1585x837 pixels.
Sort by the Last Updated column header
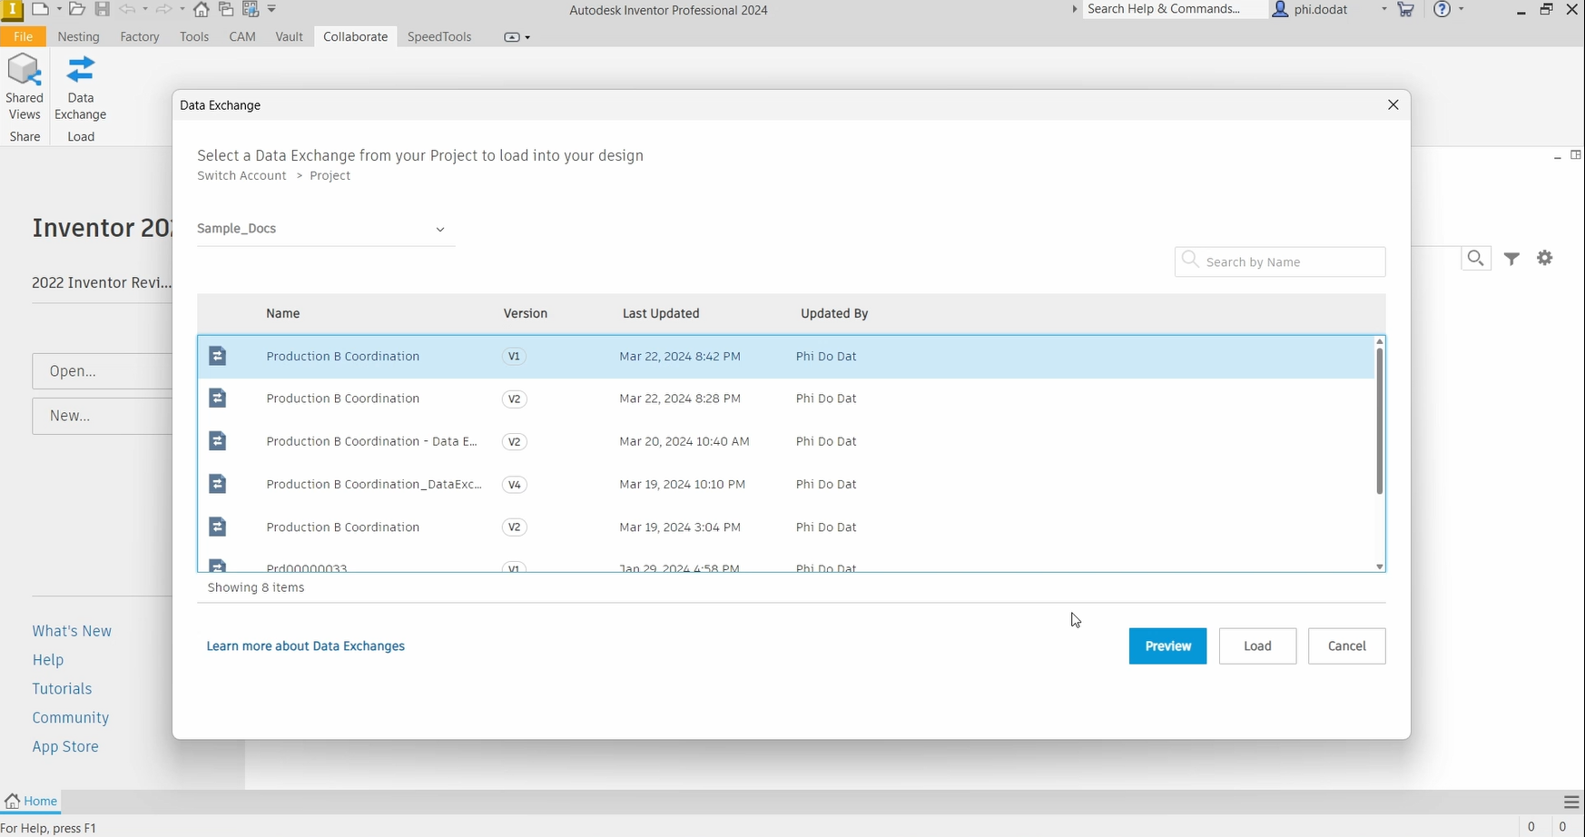(x=661, y=313)
